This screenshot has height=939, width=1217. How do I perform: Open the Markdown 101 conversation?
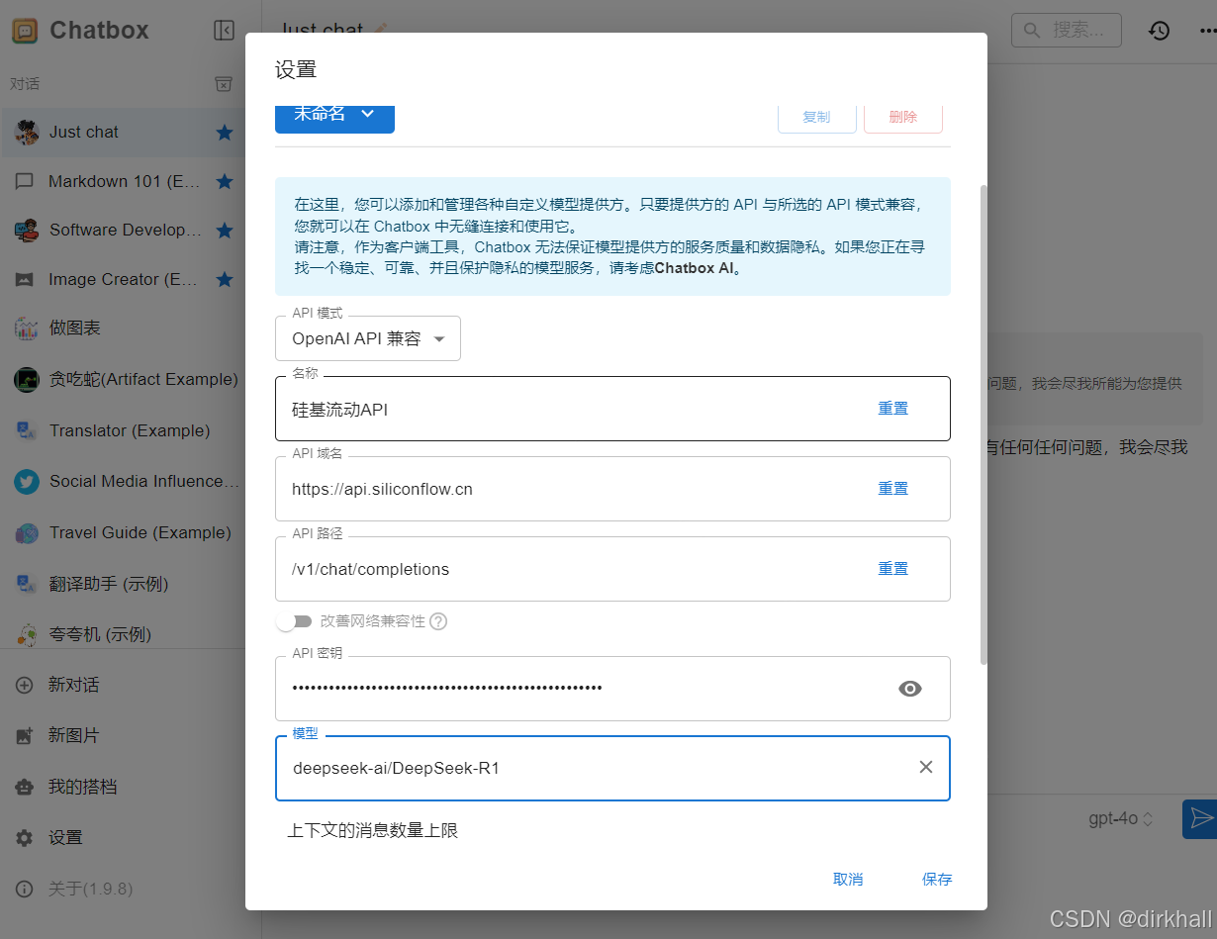pos(123,181)
